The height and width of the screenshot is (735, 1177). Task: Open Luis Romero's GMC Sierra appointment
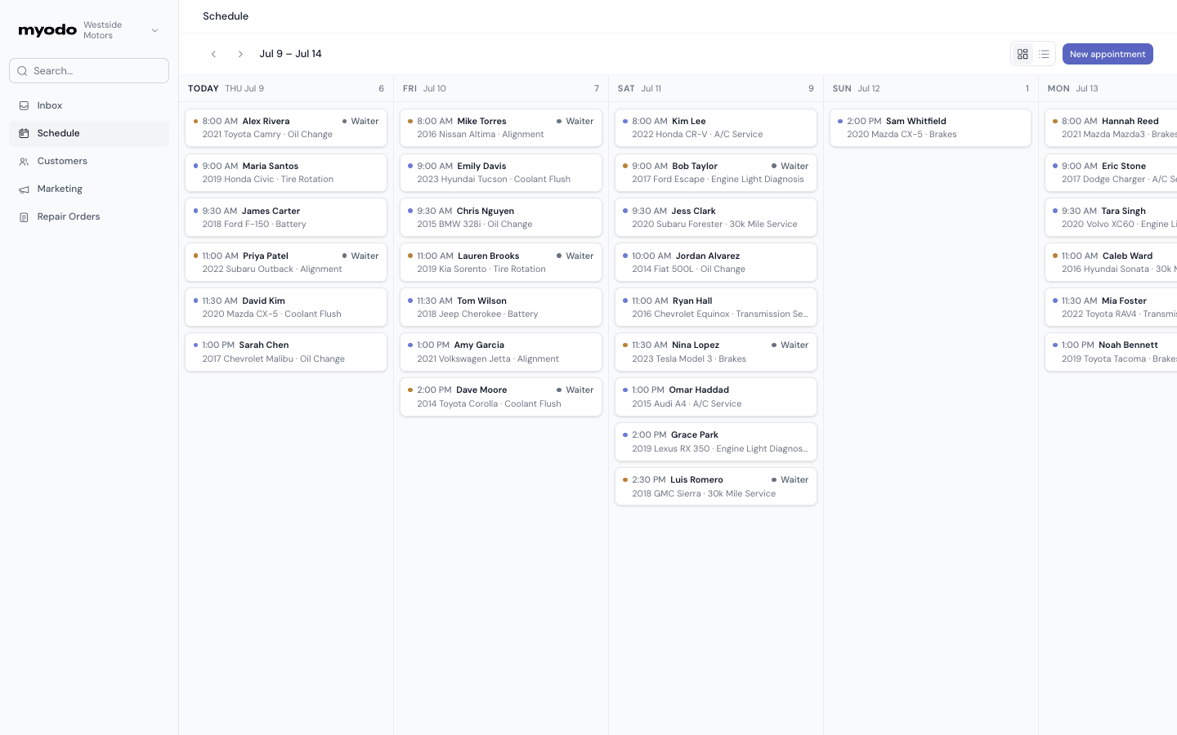click(716, 487)
